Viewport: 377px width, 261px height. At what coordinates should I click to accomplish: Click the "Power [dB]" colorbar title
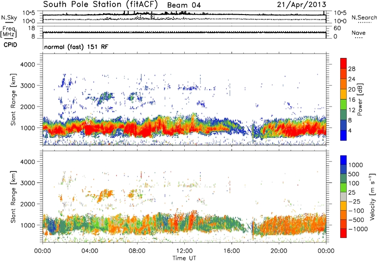(x=360, y=99)
